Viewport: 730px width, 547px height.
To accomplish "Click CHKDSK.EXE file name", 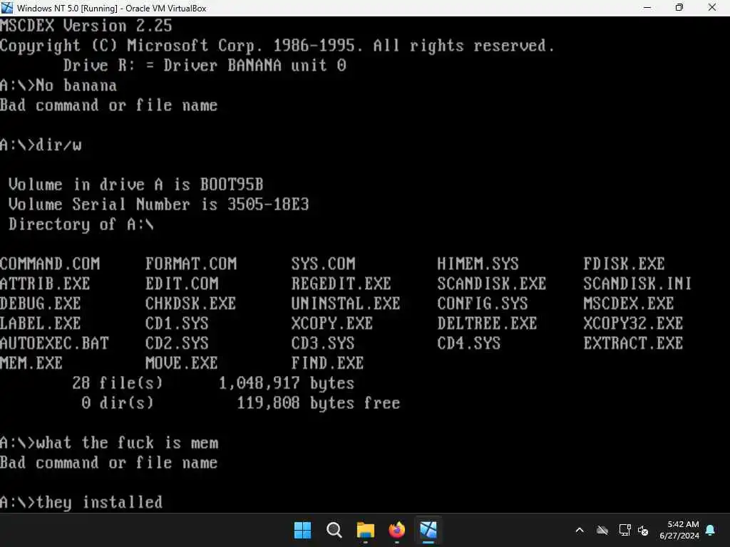I will (190, 303).
